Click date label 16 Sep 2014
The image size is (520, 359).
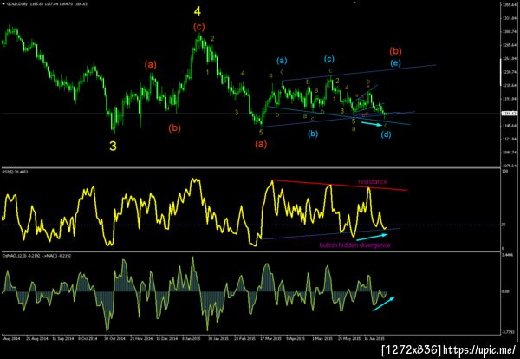pyautogui.click(x=64, y=339)
